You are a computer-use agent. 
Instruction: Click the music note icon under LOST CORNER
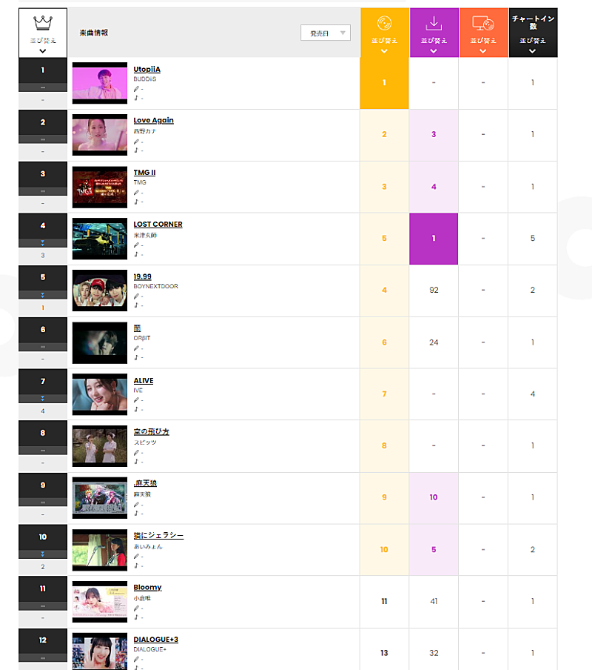136,253
